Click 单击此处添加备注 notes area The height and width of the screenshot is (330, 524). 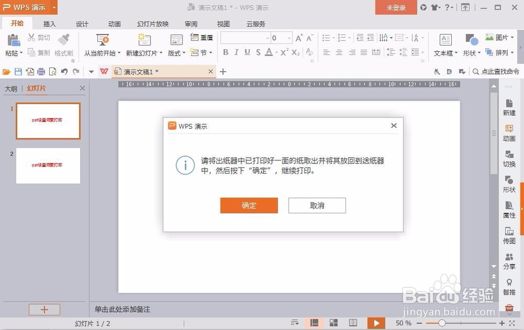122,309
